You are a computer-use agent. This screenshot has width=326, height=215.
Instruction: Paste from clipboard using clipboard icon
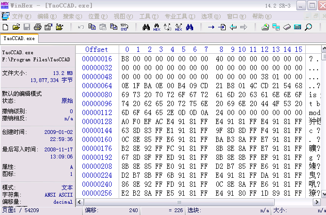click(x=103, y=27)
